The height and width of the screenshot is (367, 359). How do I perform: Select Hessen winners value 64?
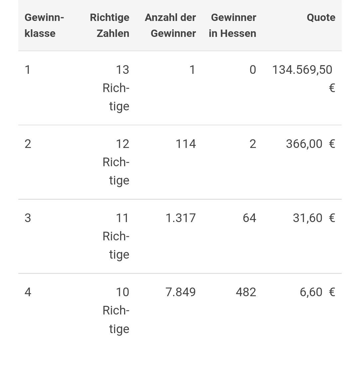tap(249, 218)
